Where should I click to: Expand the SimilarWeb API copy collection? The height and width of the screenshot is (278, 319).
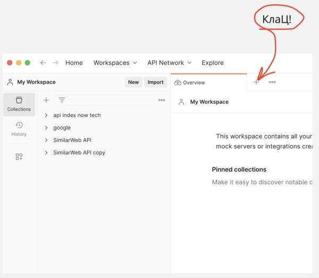point(46,153)
